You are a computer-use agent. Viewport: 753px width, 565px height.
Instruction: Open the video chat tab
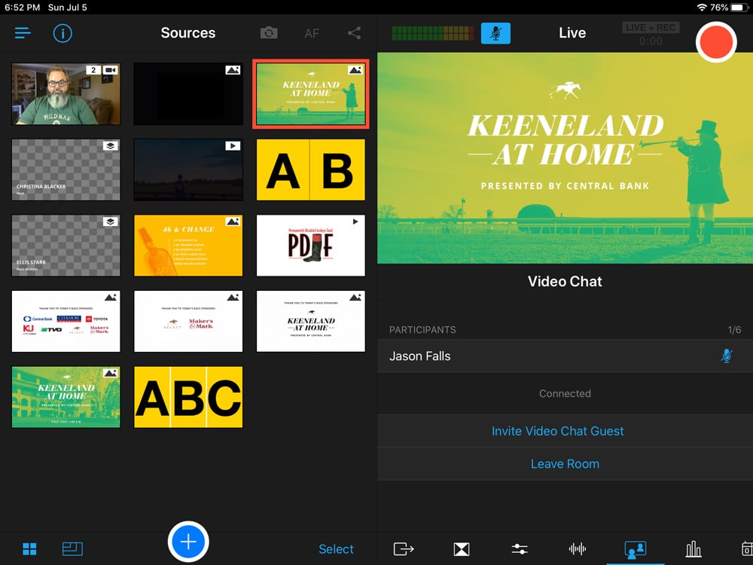tap(635, 548)
